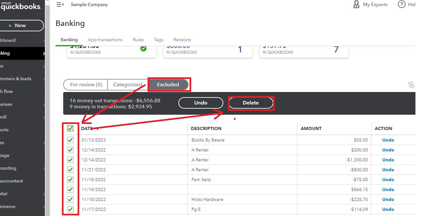Screen dimensions: 444x216
Task: Expand the Payroll sidebar chevron
Action: point(44,117)
